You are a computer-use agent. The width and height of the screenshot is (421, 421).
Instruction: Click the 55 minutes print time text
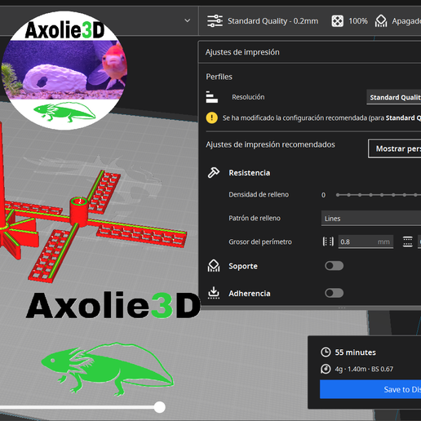355,352
